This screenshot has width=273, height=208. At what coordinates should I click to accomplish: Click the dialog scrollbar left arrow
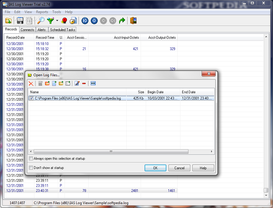pyautogui.click(x=31, y=151)
